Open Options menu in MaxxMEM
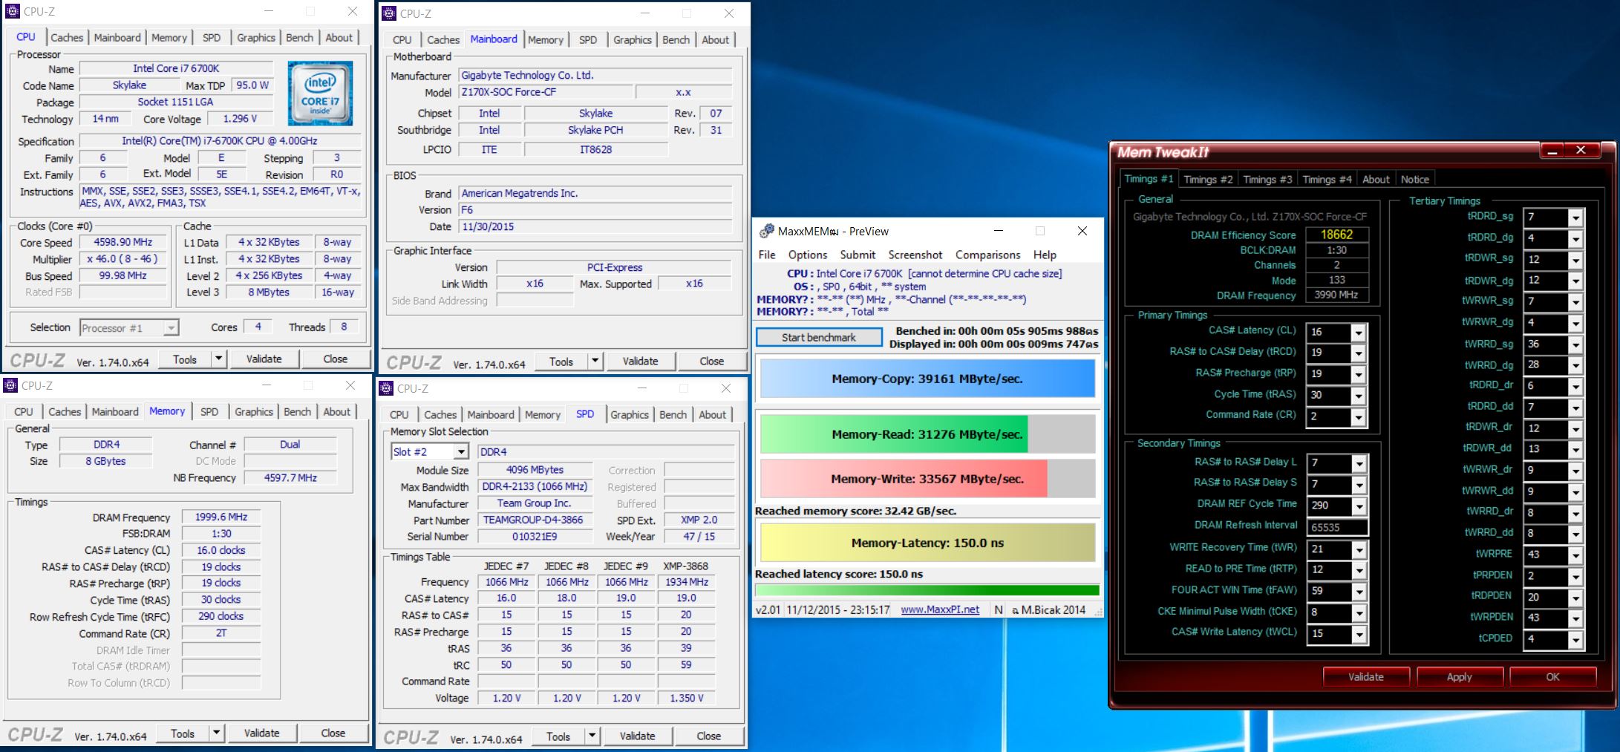The height and width of the screenshot is (752, 1620). tap(807, 255)
